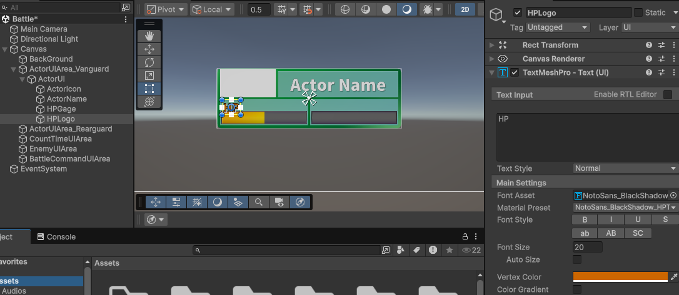Enable the Static checkbox

(638, 12)
